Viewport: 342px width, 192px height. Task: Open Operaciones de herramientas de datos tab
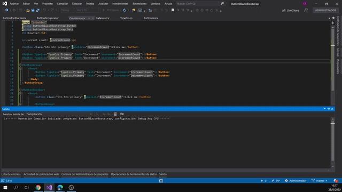click(x=134, y=174)
